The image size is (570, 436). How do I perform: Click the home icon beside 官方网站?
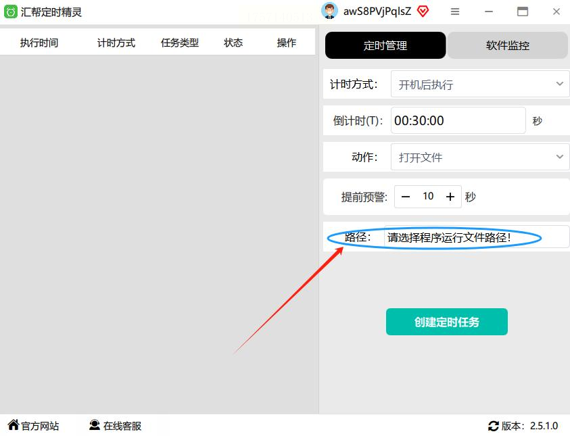click(x=14, y=425)
